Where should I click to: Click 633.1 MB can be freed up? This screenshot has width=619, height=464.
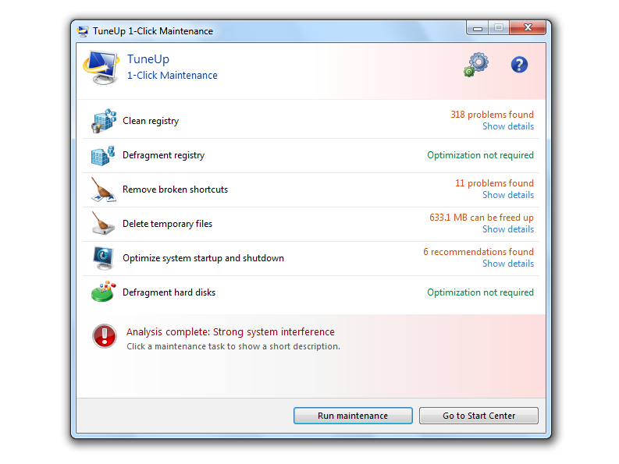click(x=482, y=218)
